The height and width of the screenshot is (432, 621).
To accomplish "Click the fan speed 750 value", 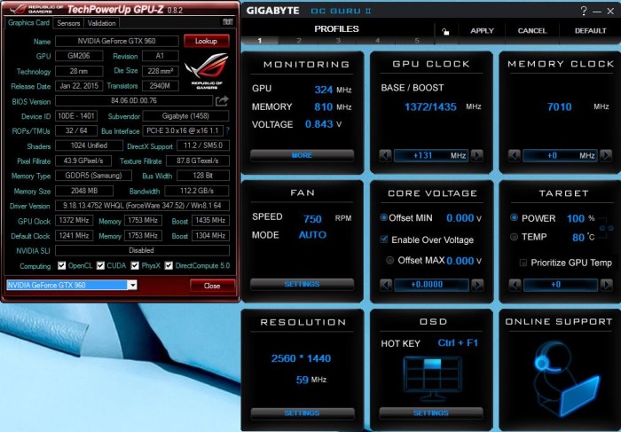I will coord(312,218).
